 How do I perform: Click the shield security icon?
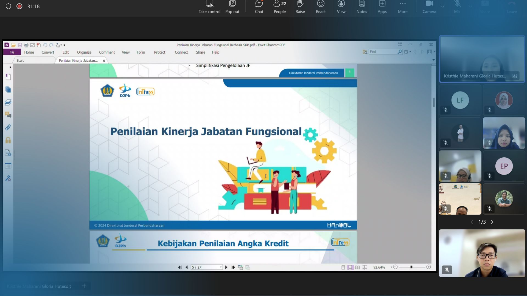8,6
